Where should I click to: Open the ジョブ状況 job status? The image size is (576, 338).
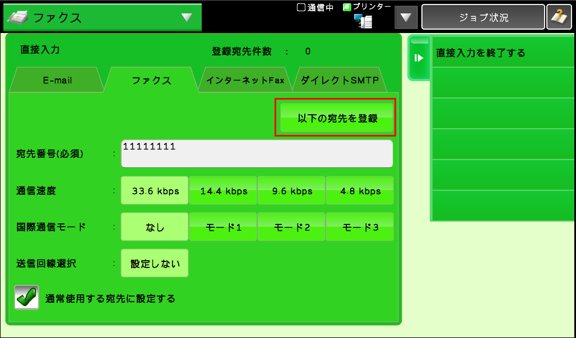[x=483, y=17]
